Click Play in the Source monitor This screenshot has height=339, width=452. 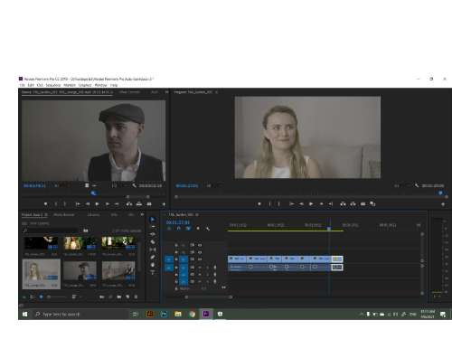point(97,204)
